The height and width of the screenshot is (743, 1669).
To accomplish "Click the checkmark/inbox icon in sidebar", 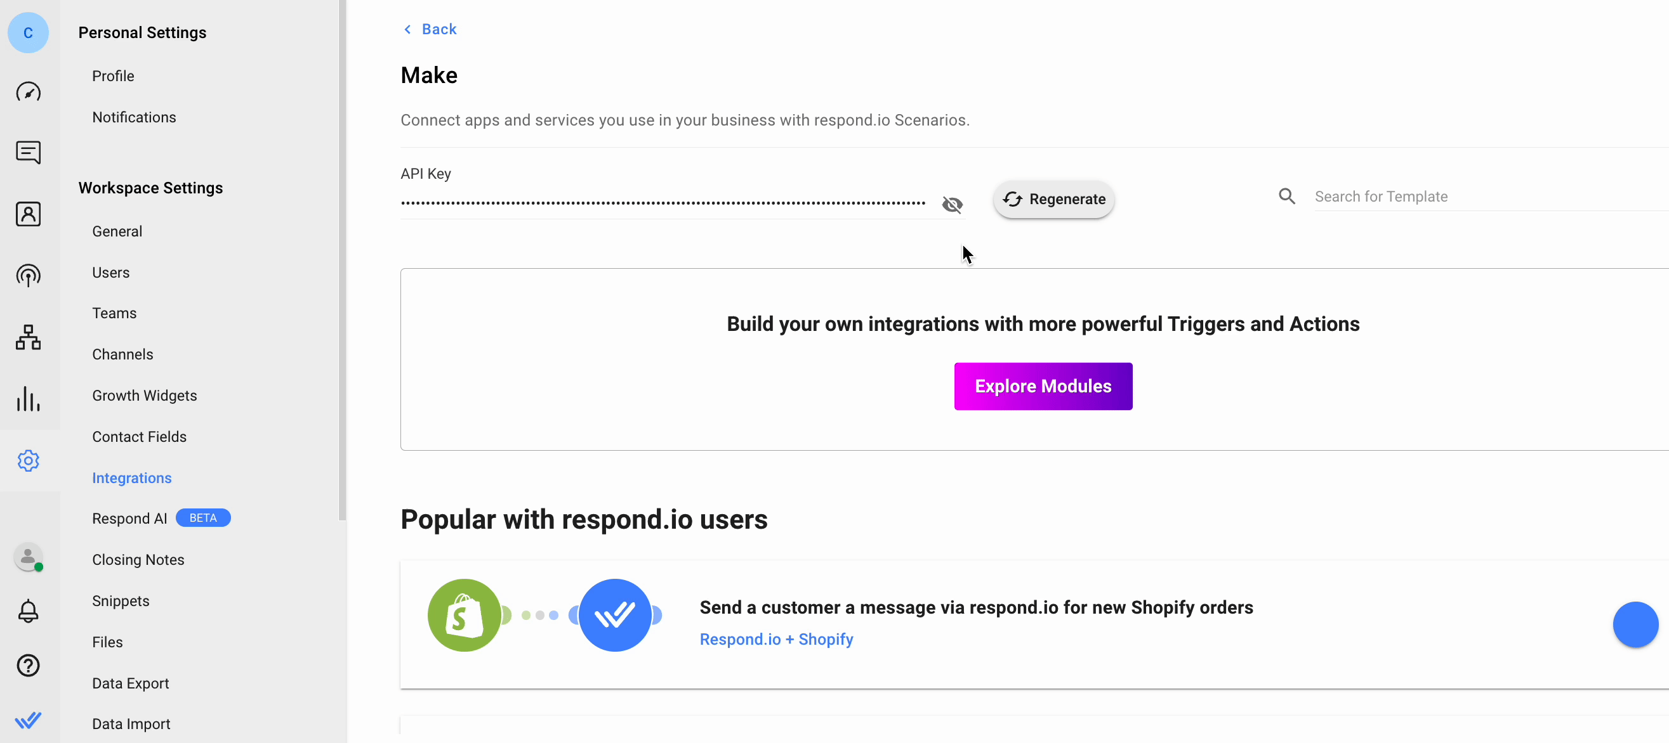I will pyautogui.click(x=29, y=718).
